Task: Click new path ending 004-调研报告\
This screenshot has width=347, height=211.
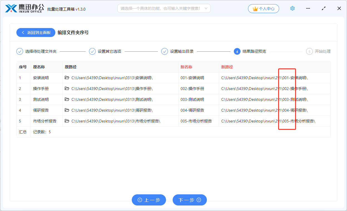Action: [x=264, y=110]
